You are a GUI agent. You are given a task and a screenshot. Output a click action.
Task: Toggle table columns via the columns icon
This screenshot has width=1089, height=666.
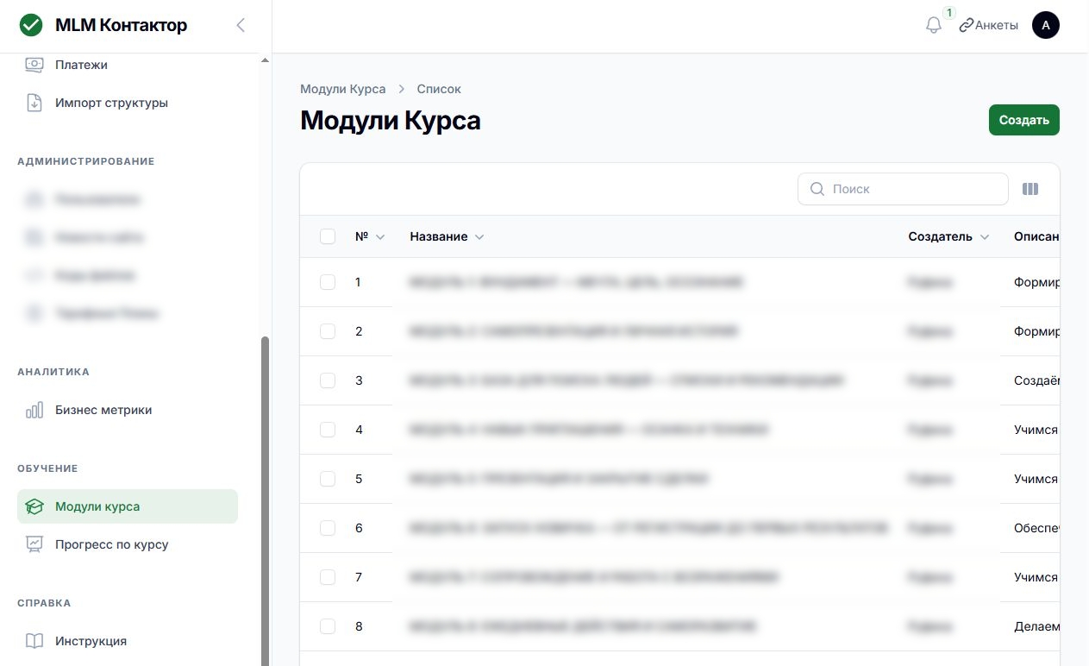tap(1030, 189)
